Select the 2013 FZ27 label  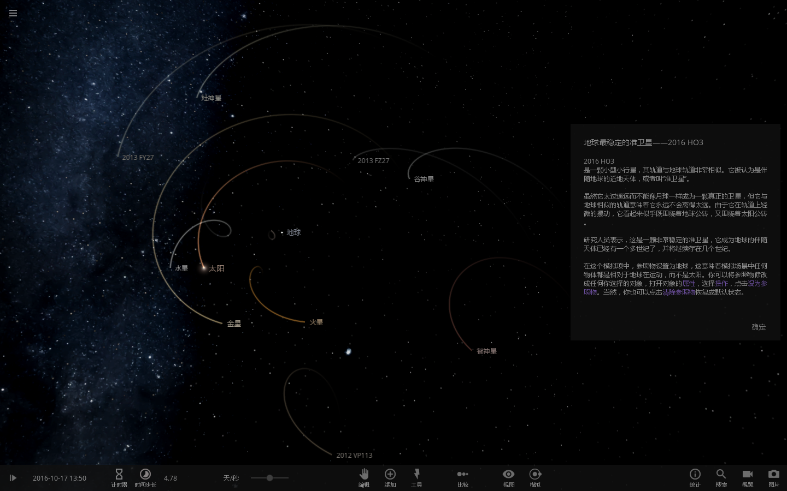(373, 161)
